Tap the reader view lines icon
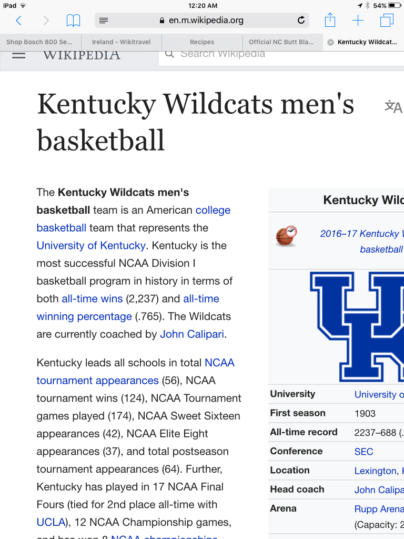 pos(104,21)
